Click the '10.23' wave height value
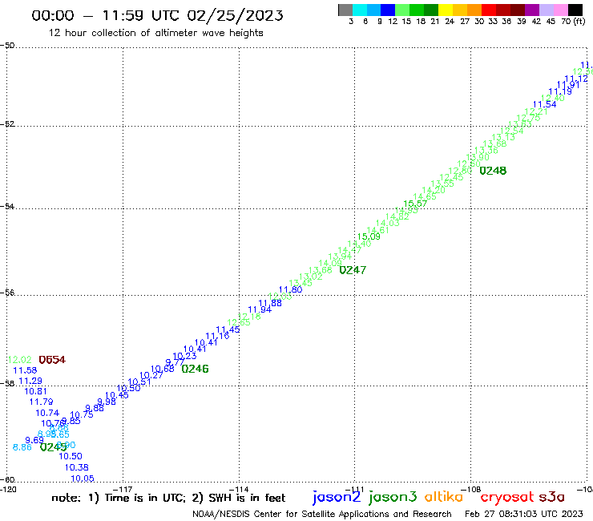Viewport: 593px width, 521px height. 184,356
